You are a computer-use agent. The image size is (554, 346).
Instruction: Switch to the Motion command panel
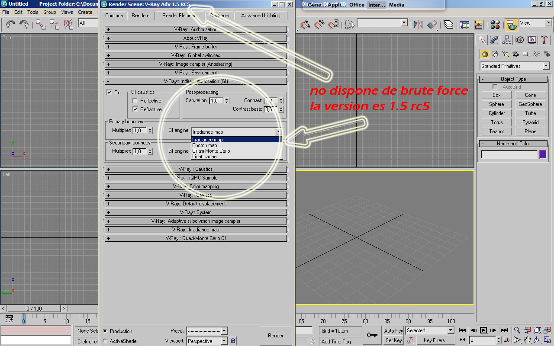coord(520,40)
